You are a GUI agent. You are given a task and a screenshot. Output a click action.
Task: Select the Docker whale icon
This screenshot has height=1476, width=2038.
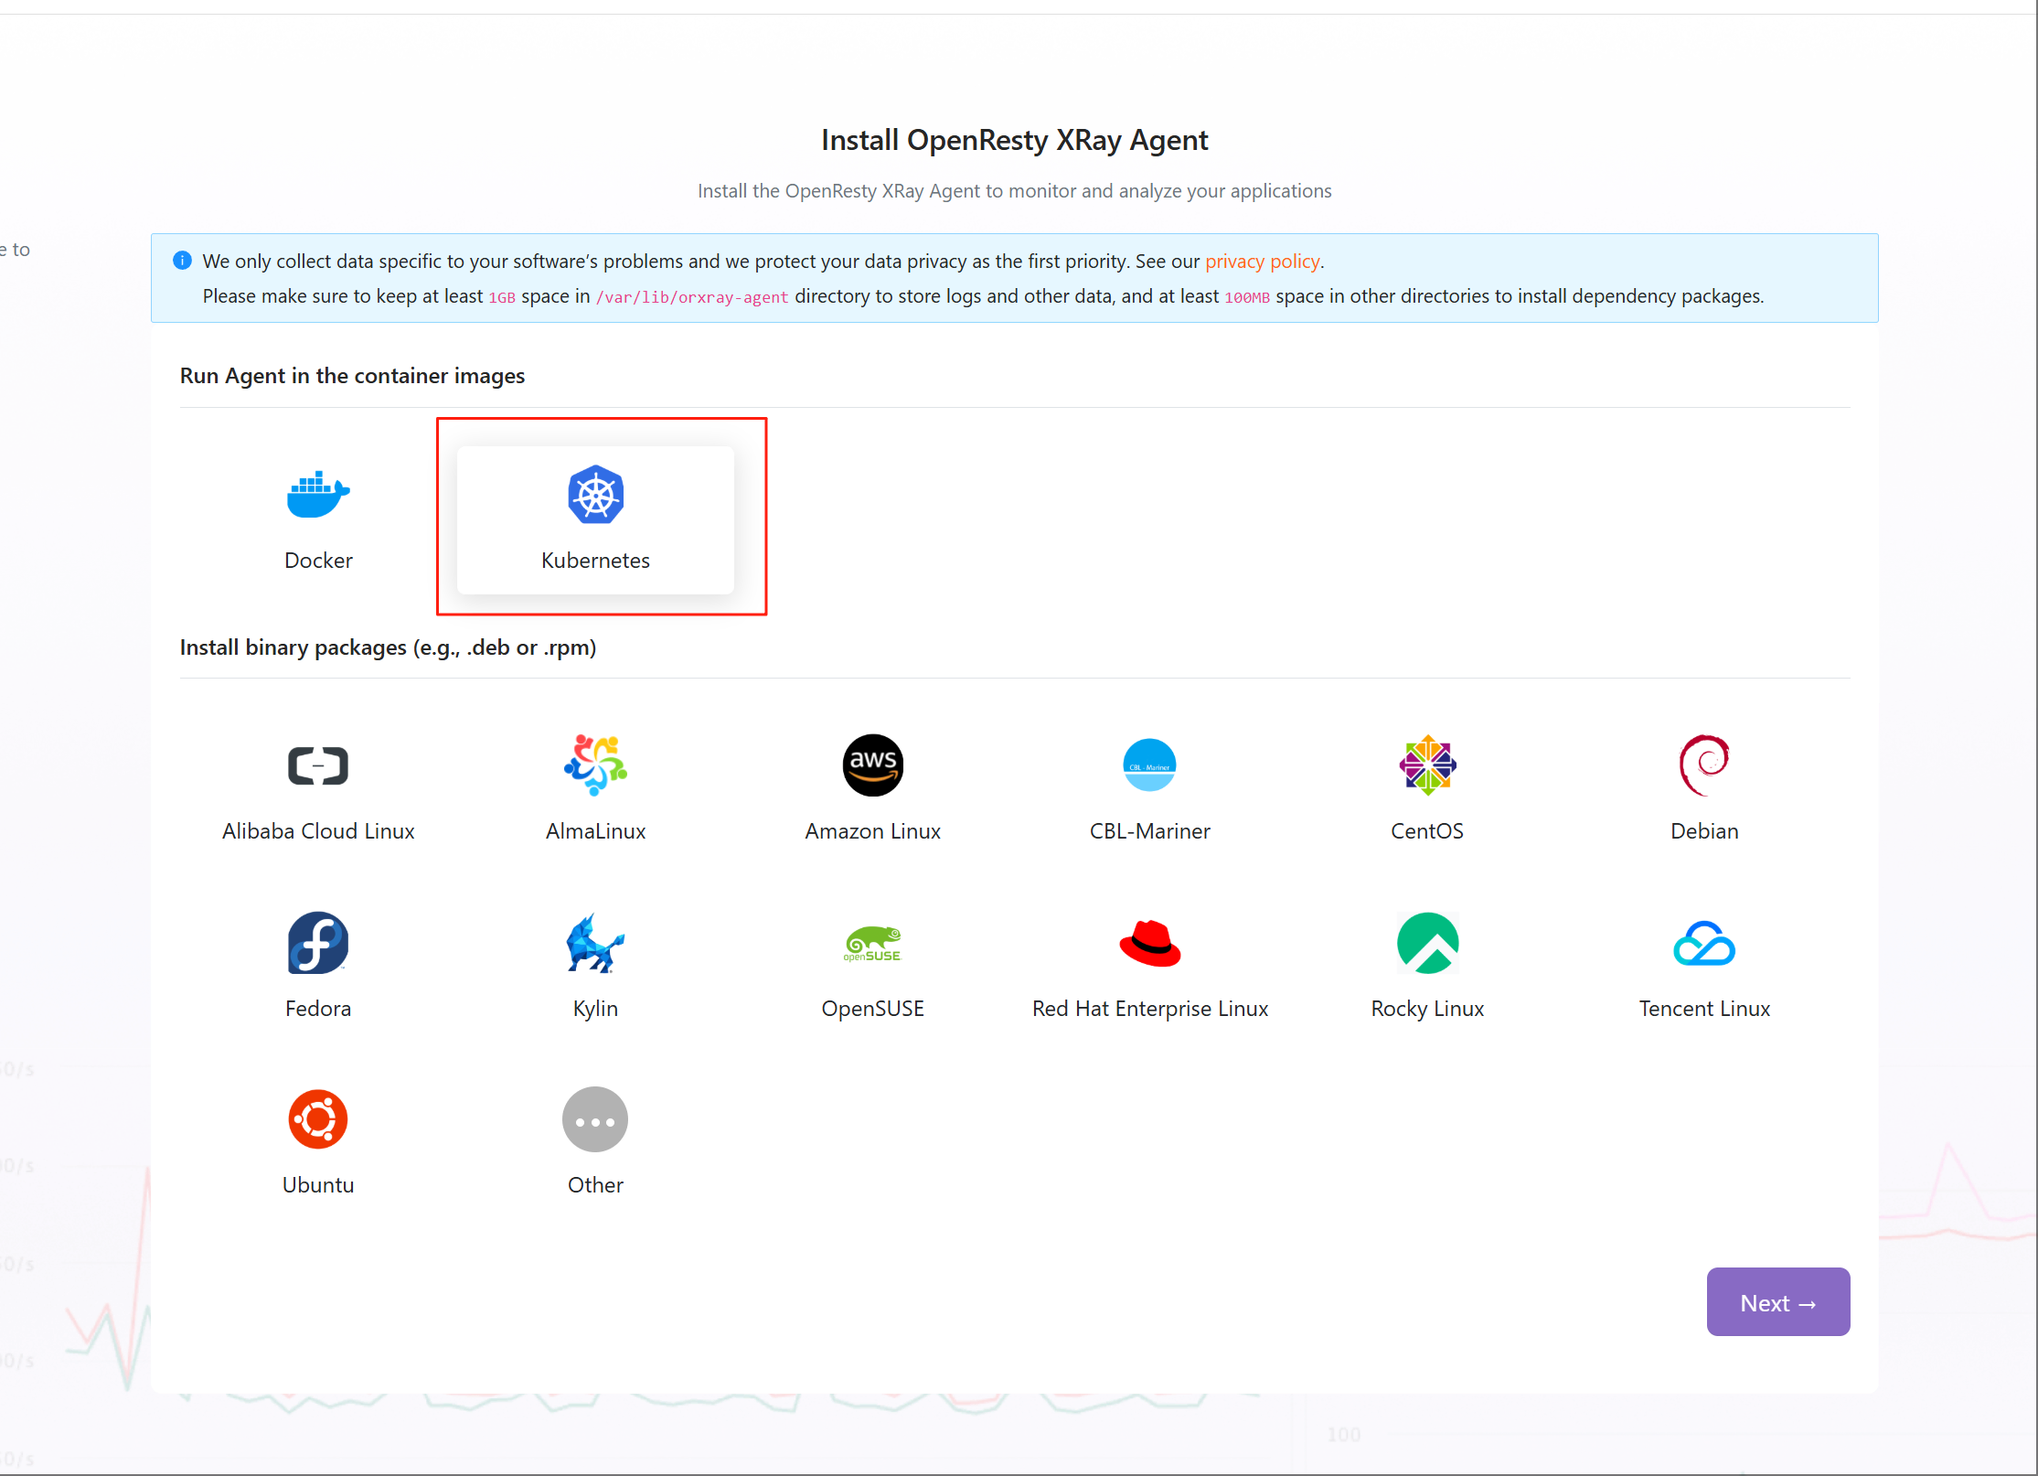(318, 495)
